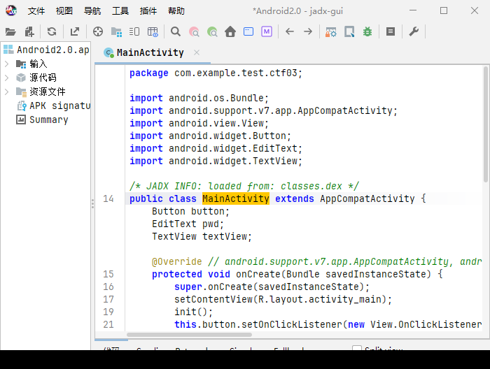The image size is (490, 369).
Task: Close the MainActivity tab
Action: (x=197, y=52)
